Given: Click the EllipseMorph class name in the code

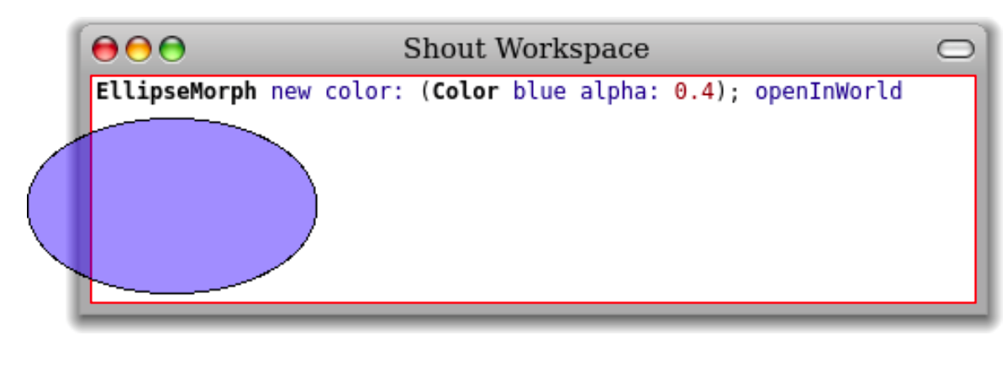Looking at the screenshot, I should pos(177,92).
